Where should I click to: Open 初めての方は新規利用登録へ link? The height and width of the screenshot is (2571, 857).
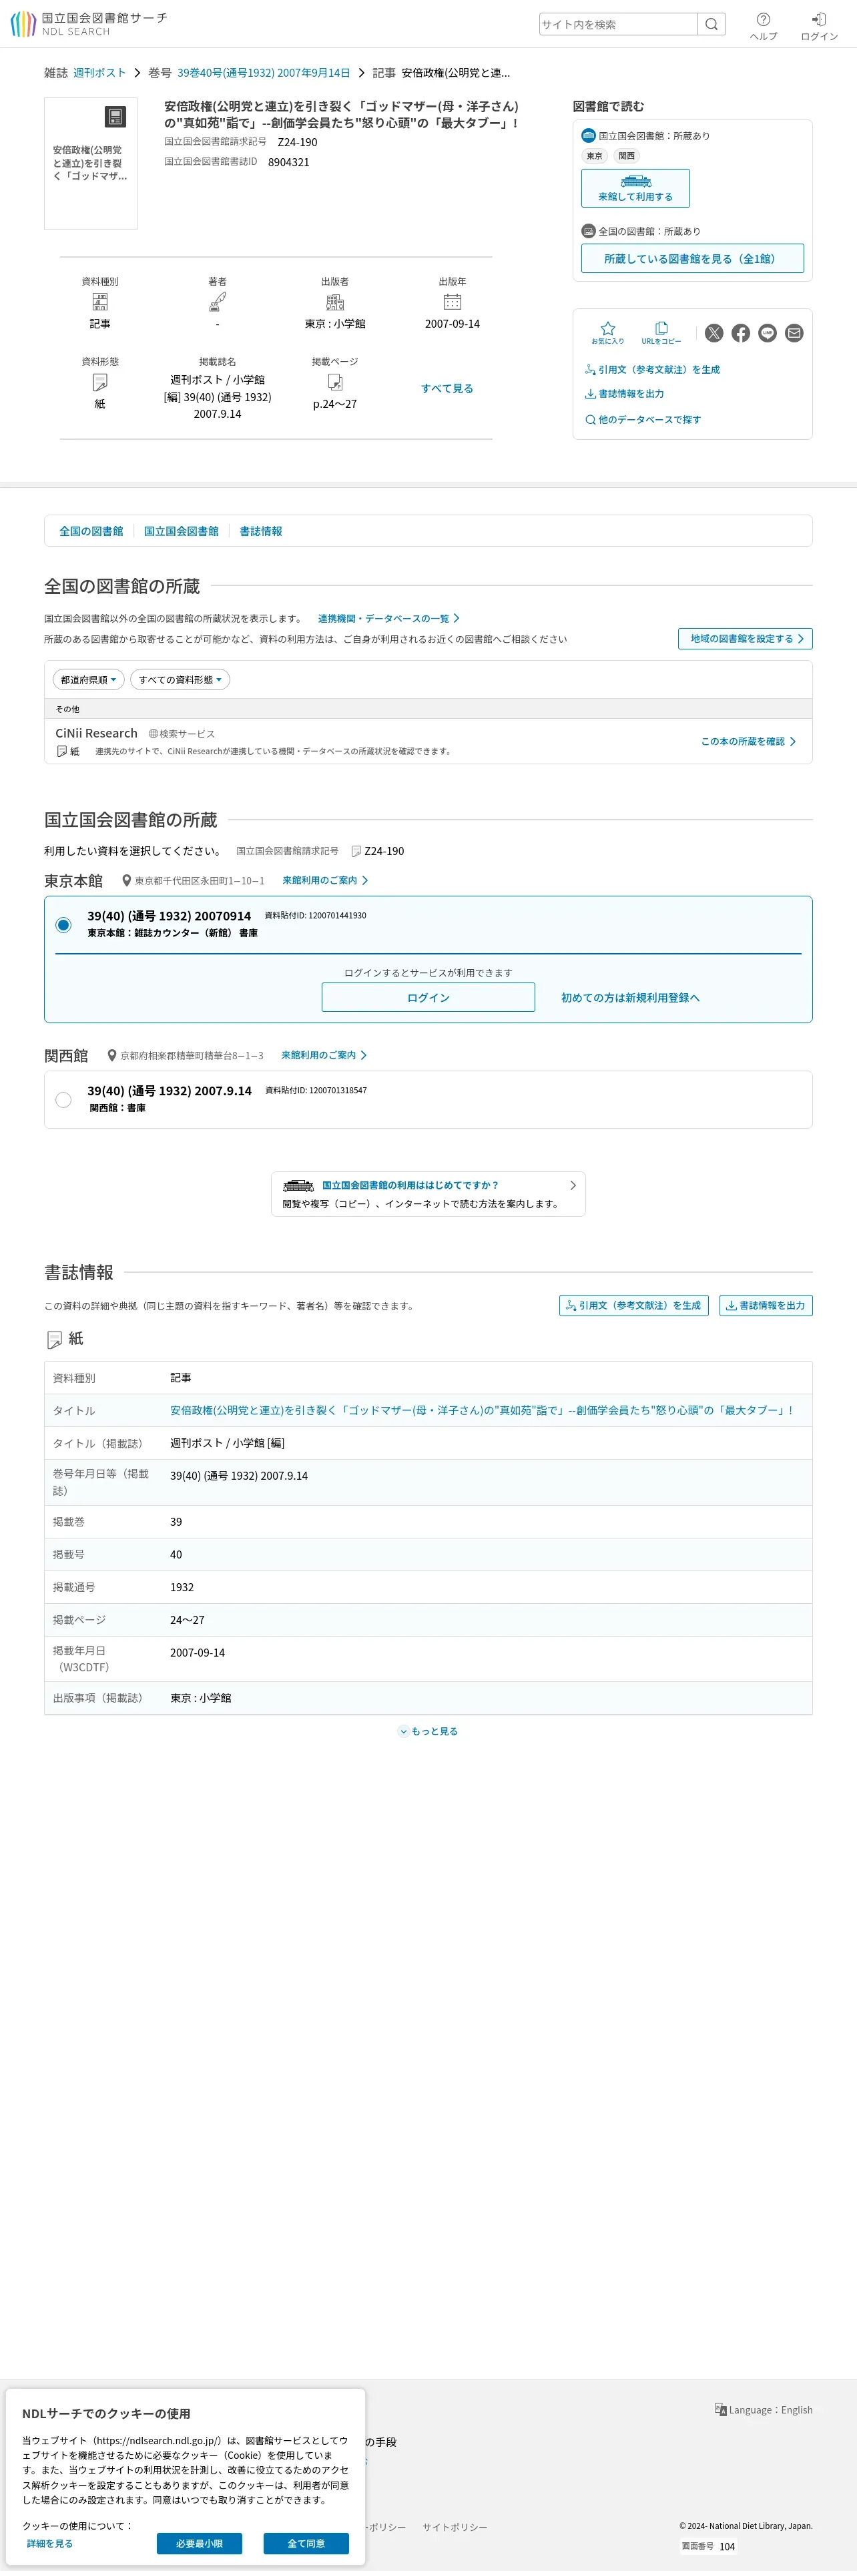pyautogui.click(x=631, y=998)
